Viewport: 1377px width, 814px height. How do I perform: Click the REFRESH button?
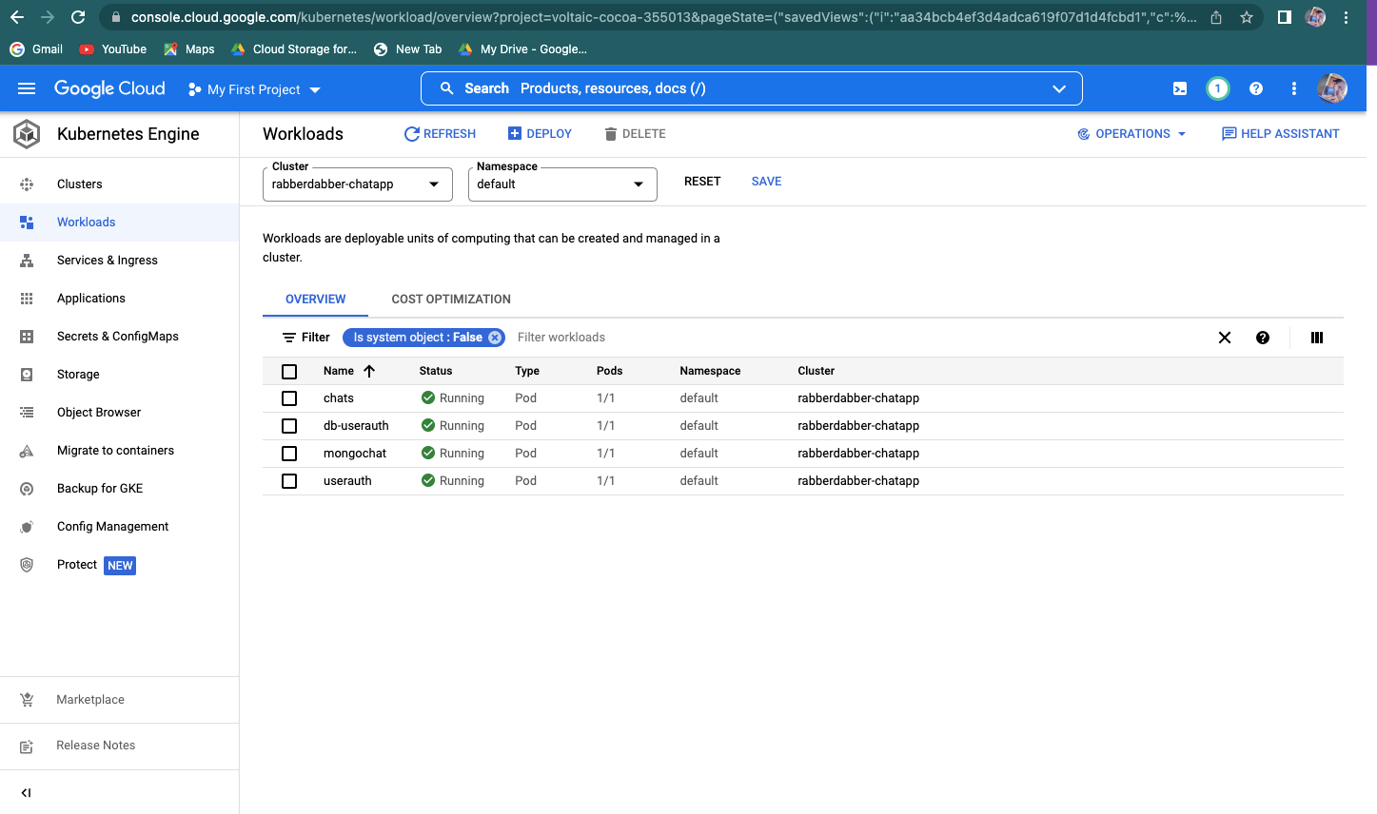click(x=440, y=134)
